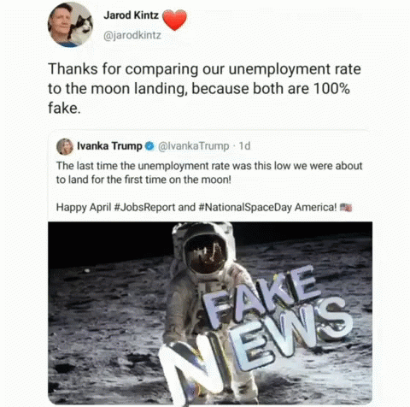This screenshot has height=407, width=410.
Task: Open the #NationalSpaceDay hashtag
Action: tap(244, 207)
